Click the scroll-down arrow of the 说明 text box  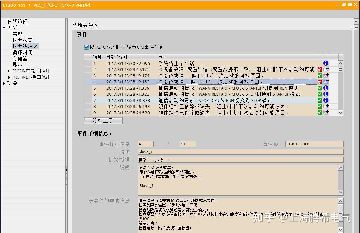[341, 192]
